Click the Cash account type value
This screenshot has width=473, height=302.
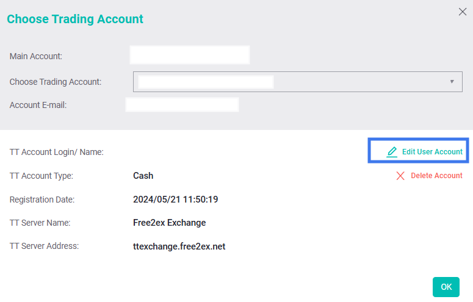tap(143, 176)
